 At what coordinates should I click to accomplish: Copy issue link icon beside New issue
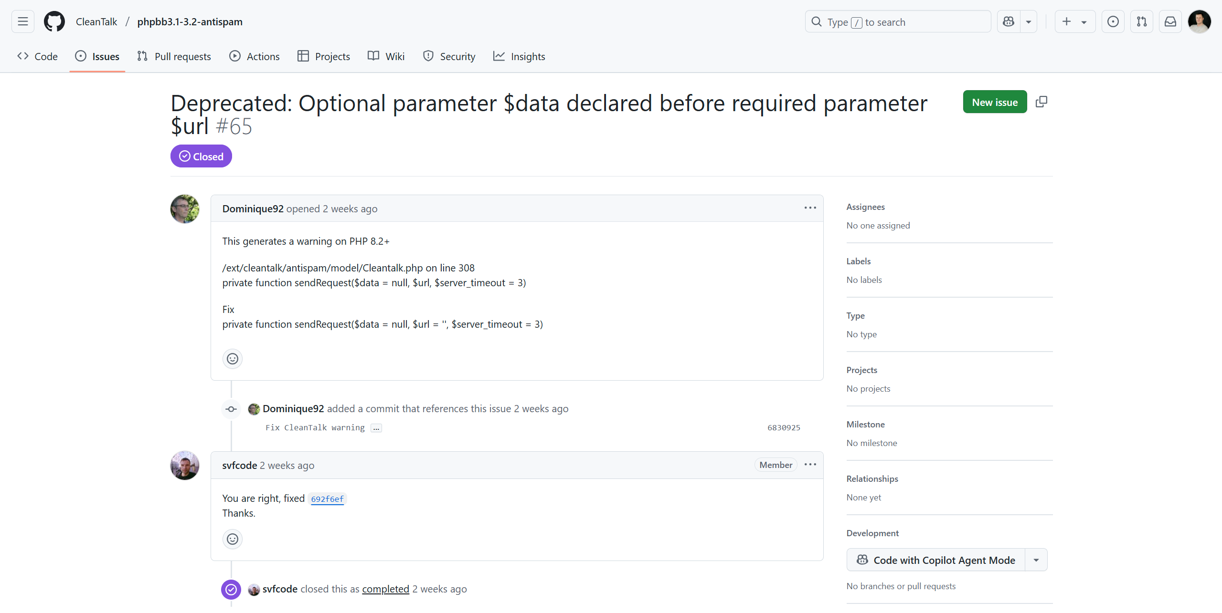pos(1041,102)
